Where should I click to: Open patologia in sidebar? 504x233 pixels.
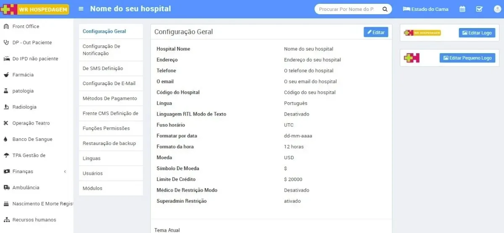tap(23, 91)
